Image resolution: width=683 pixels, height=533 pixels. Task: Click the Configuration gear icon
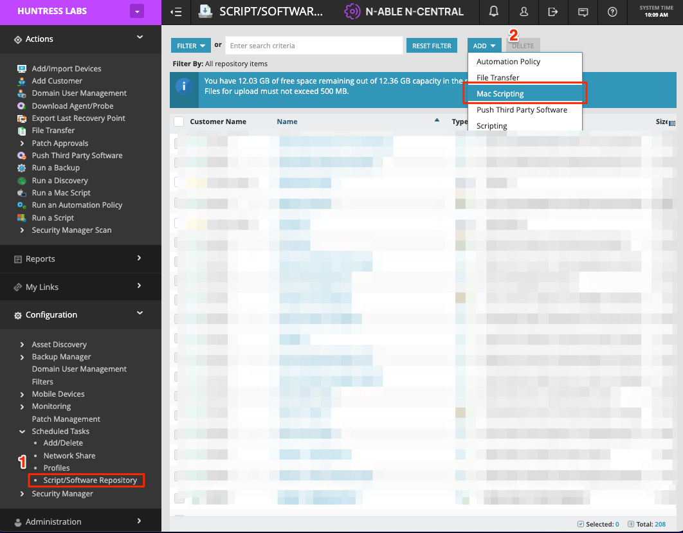click(x=18, y=315)
